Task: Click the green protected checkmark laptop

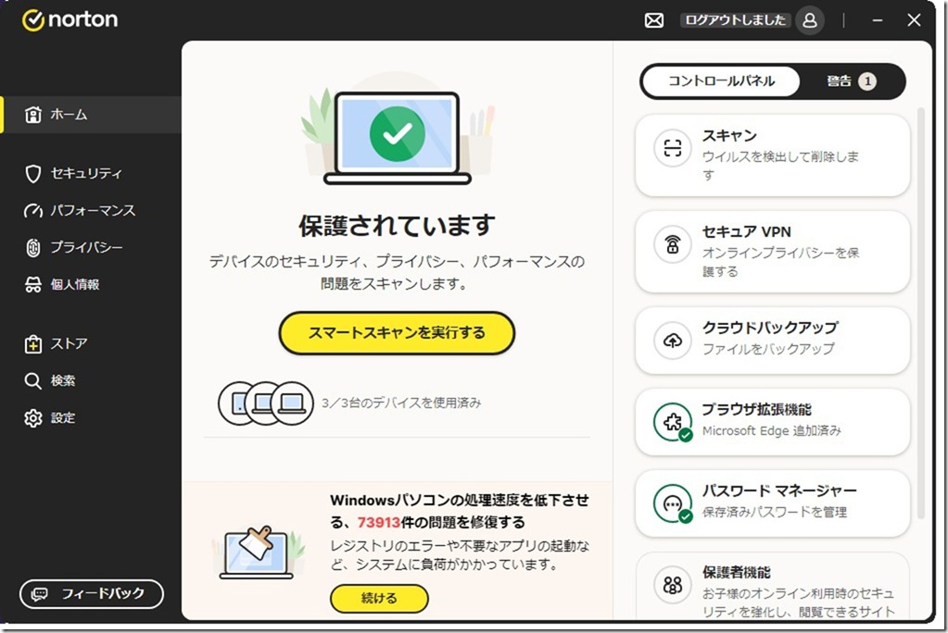Action: point(398,138)
